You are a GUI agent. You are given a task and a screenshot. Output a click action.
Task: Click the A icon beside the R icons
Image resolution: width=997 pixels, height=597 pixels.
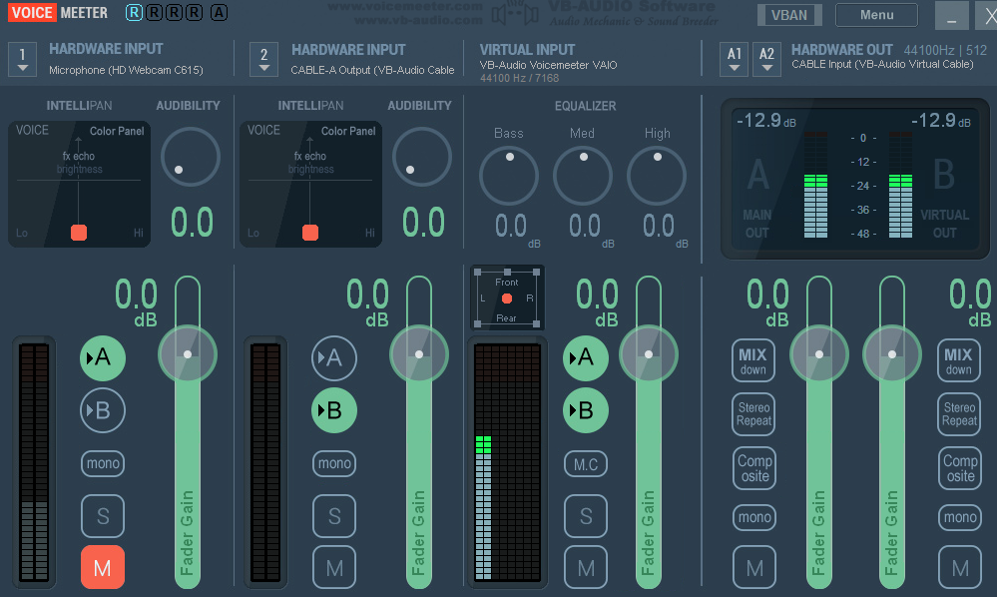pyautogui.click(x=219, y=13)
